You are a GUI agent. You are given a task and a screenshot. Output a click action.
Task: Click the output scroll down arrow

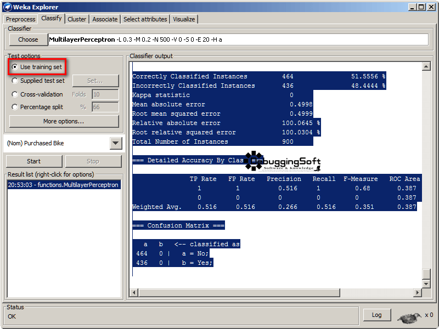(x=426, y=284)
